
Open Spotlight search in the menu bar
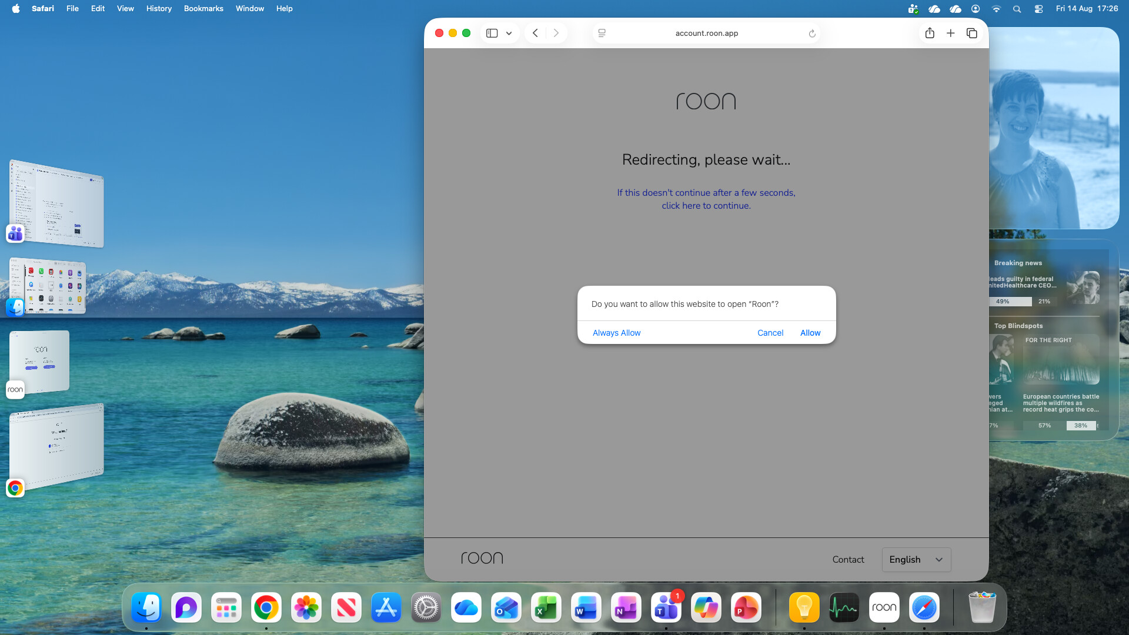point(1017,9)
